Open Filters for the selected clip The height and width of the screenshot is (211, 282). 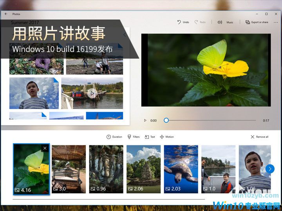134,137
